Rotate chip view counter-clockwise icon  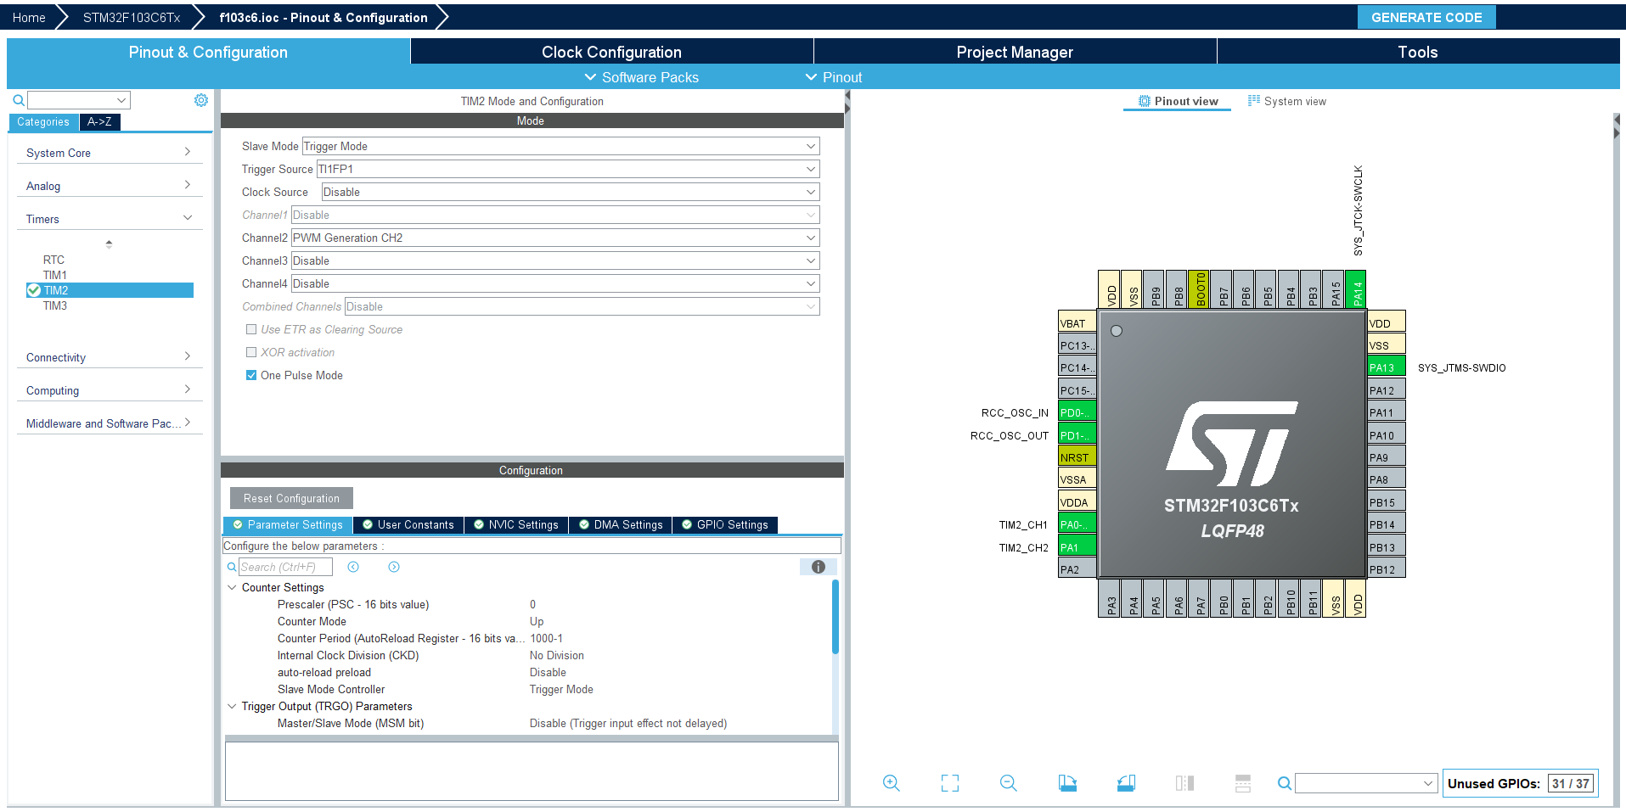click(1126, 783)
